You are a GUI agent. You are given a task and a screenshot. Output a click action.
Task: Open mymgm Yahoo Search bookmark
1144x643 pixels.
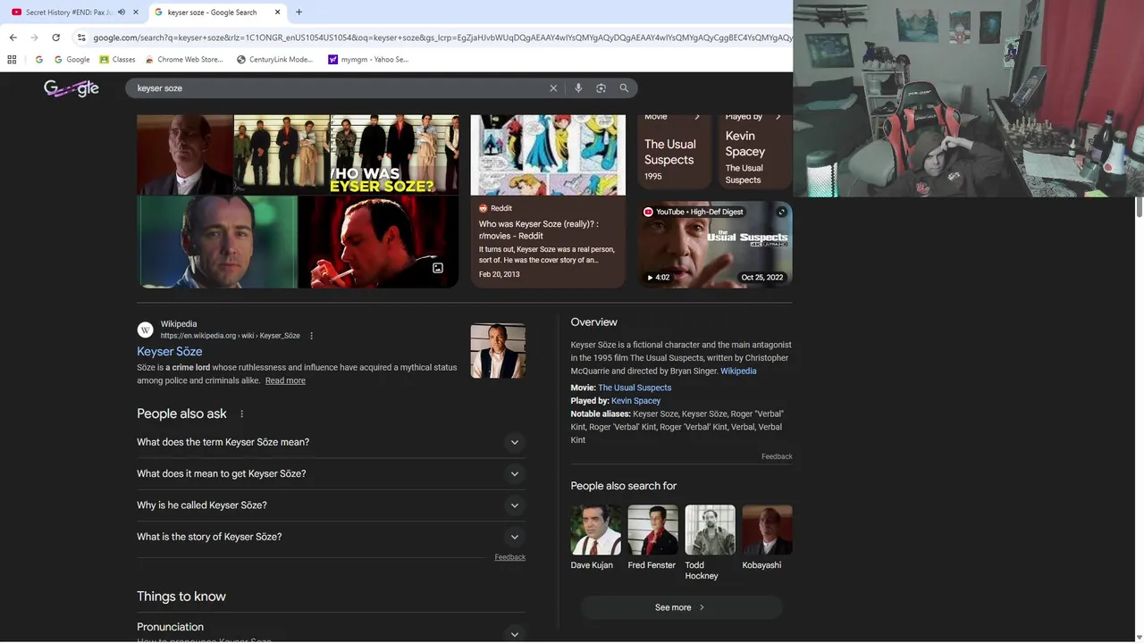coord(368,60)
